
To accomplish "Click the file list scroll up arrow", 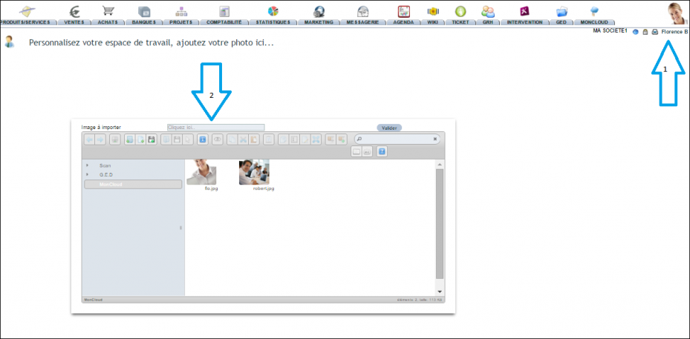I will coord(440,164).
